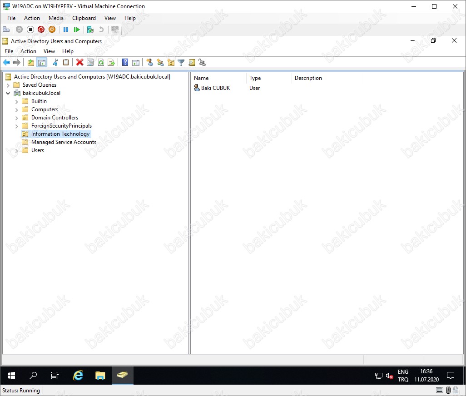The height and width of the screenshot is (396, 466).
Task: Click the muted volume tray icon
Action: [389, 376]
